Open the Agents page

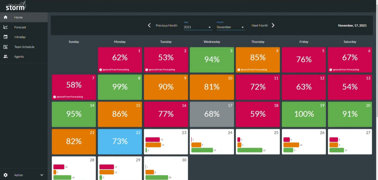click(24, 56)
